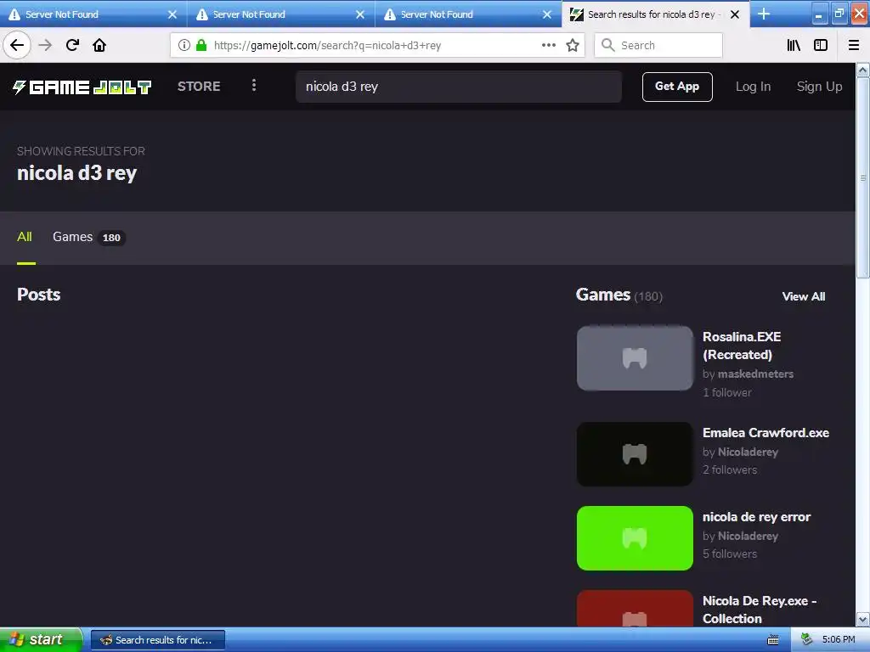The height and width of the screenshot is (652, 870).
Task: Open the Firefox hamburger menu
Action: coord(854,45)
